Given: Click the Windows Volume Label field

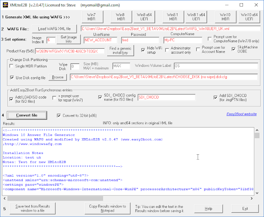Looking at the screenshot, I should click(216, 66).
